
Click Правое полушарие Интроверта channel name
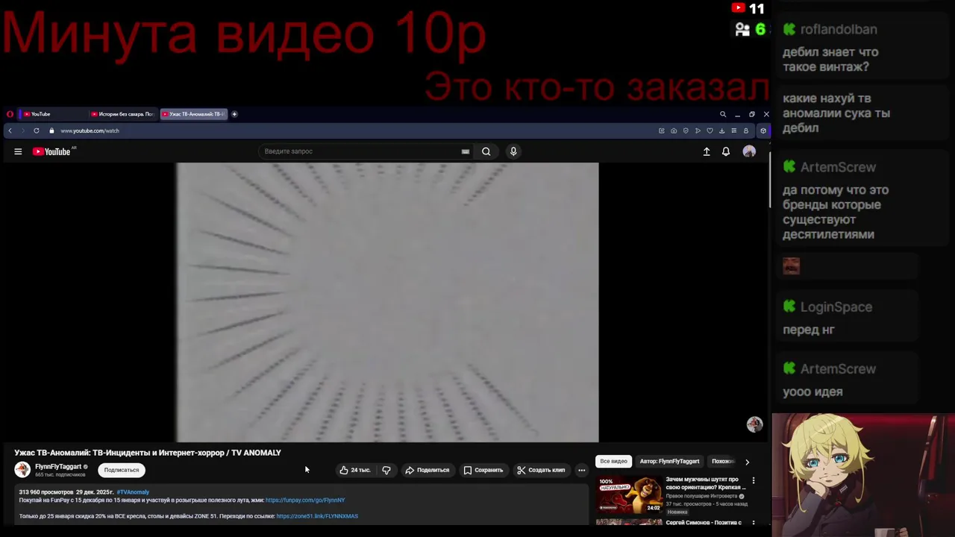click(702, 496)
